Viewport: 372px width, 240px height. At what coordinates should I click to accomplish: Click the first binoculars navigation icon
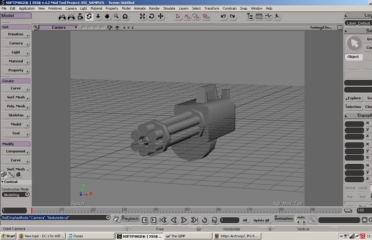click(62, 16)
